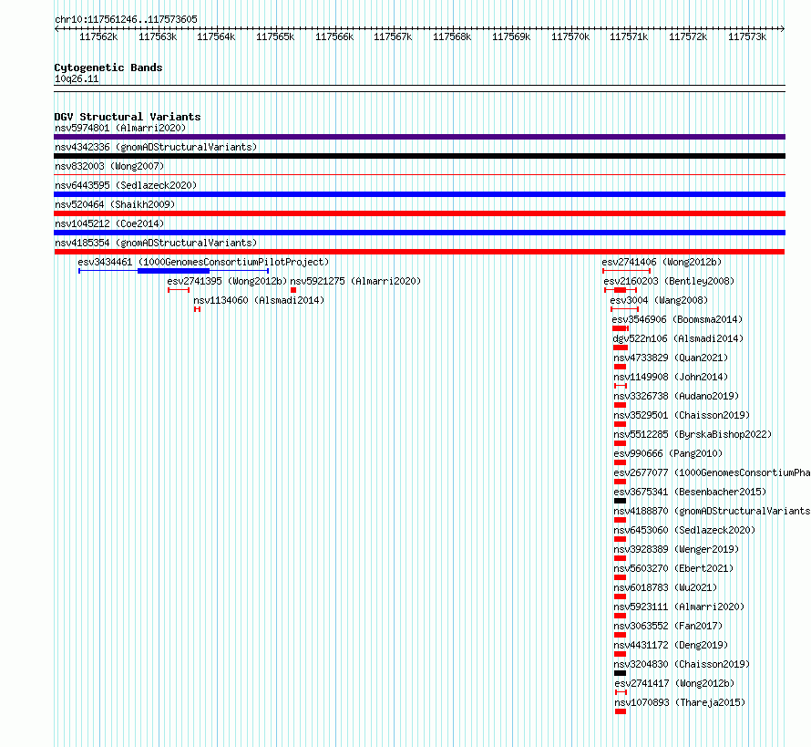811x747 pixels.
Task: Click esv3004 (Wang2008) variant label
Action: point(659,300)
